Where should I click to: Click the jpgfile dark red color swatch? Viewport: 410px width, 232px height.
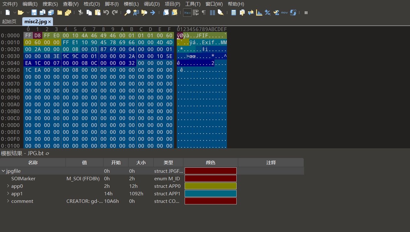click(211, 171)
